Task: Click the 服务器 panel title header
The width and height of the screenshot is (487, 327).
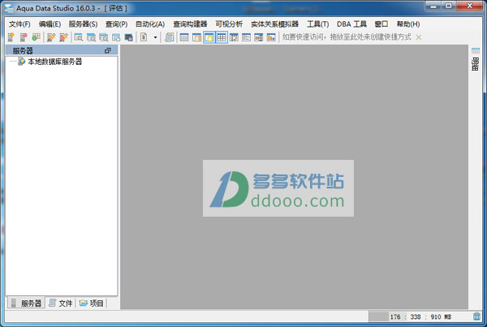Action: 62,50
